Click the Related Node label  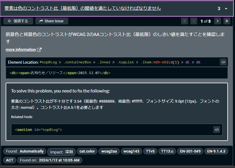[x=22, y=117]
